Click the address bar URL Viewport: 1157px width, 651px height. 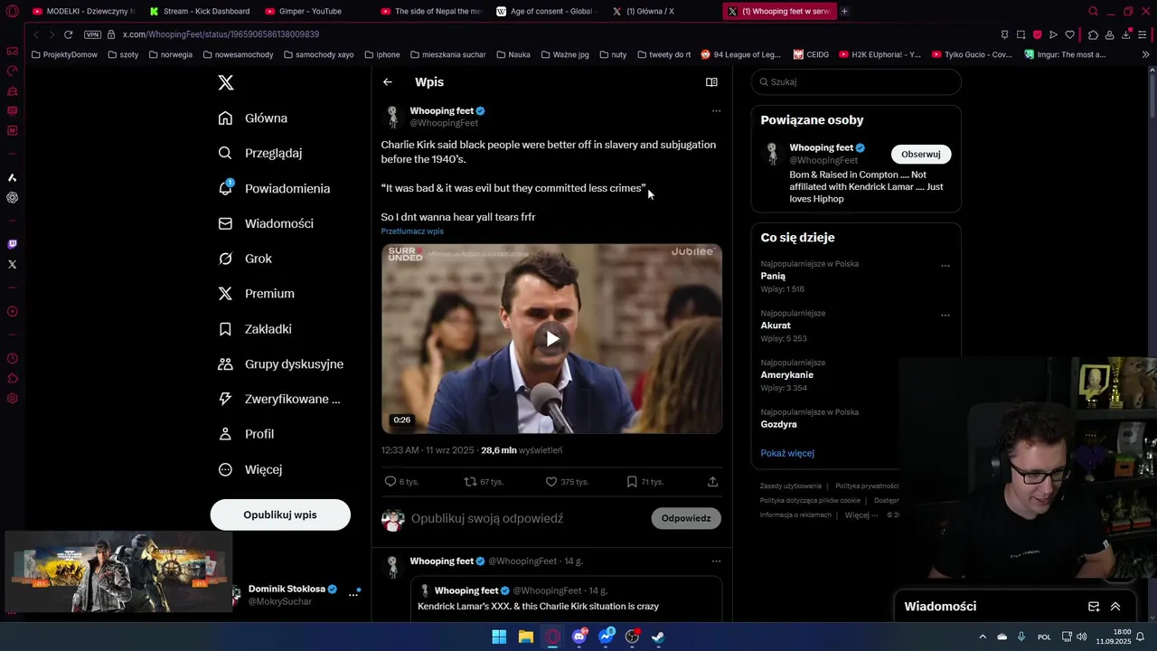tap(221, 34)
